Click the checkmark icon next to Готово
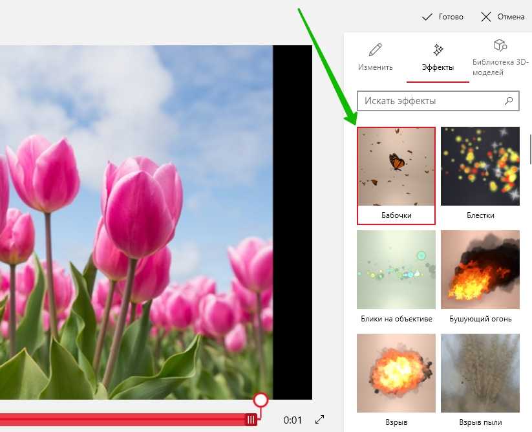Image resolution: width=532 pixels, height=432 pixels. click(427, 17)
